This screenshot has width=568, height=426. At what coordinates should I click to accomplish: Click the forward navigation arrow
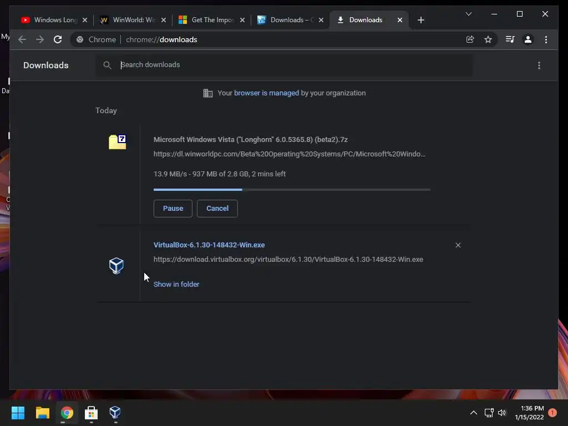40,39
